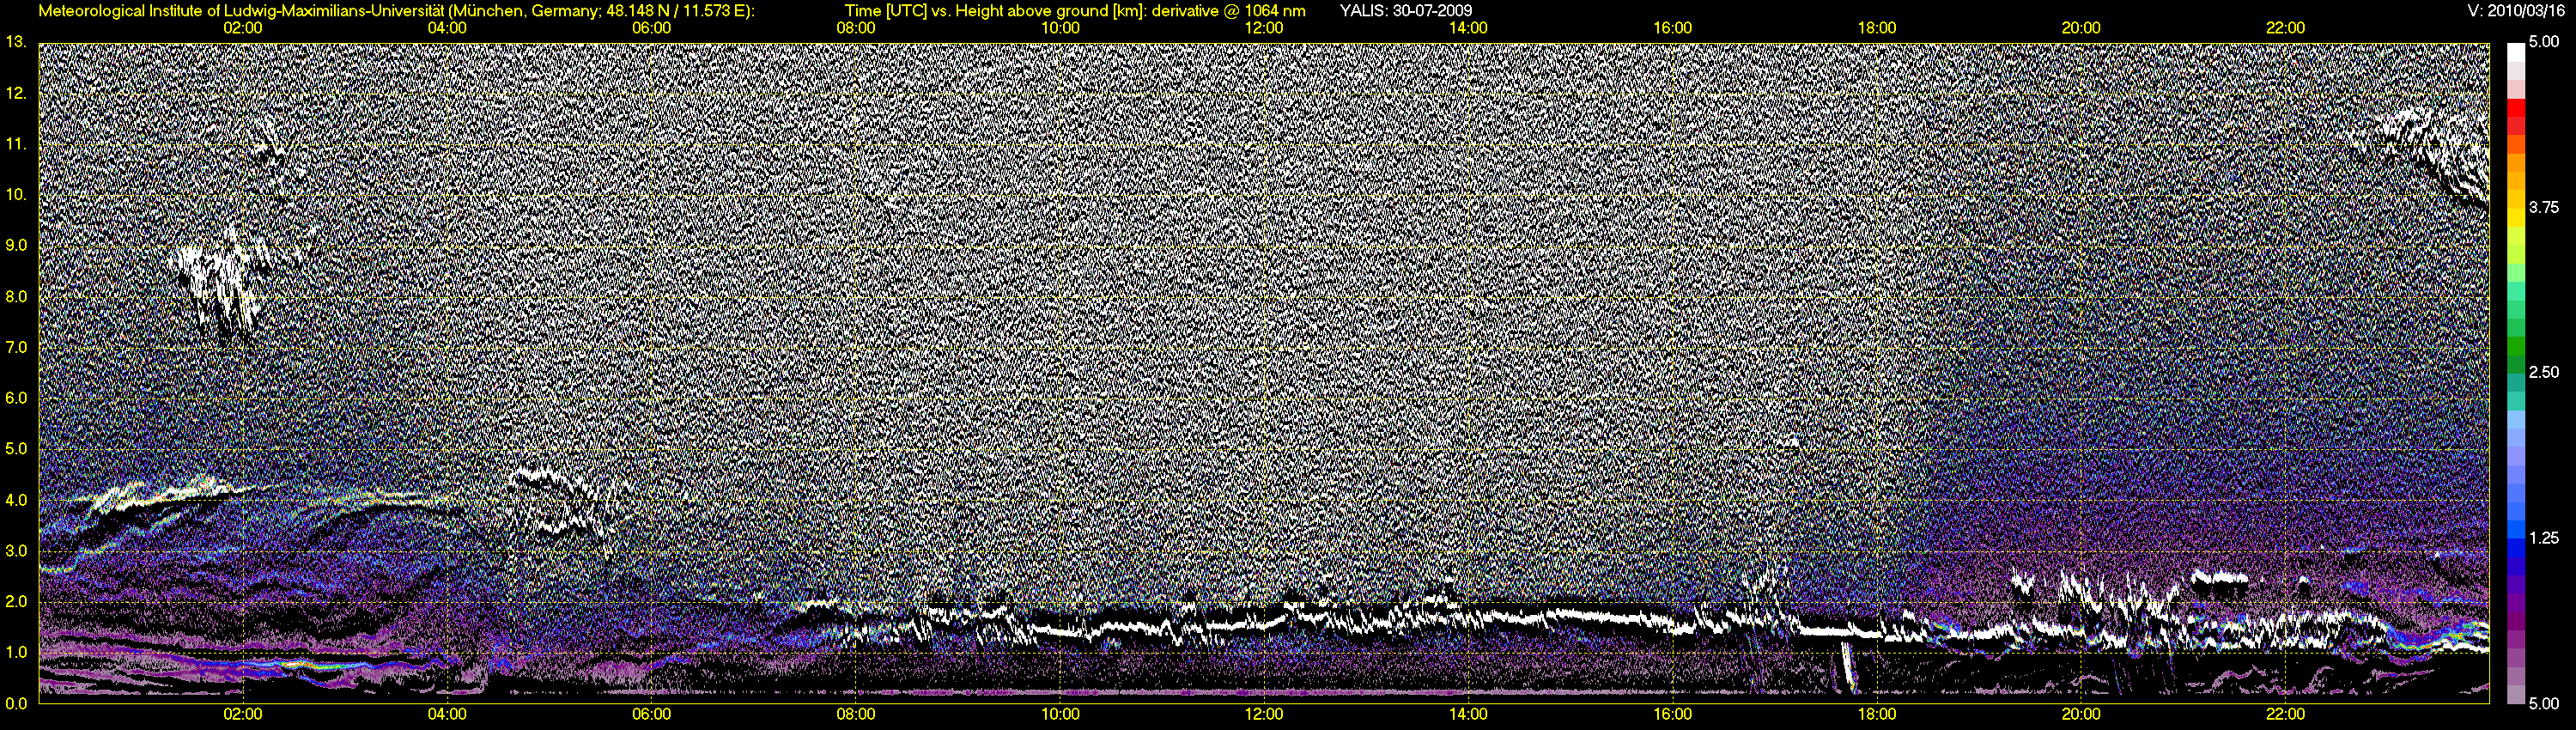
Task: Click the 'V: 2010/03/16' version text
Action: tap(2517, 11)
